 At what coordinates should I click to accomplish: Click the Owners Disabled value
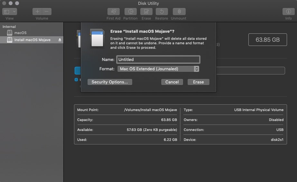(x=276, y=120)
